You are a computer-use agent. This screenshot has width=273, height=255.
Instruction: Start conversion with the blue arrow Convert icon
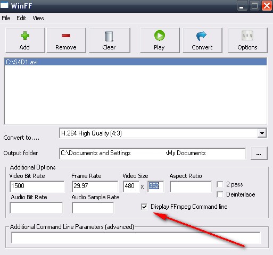click(202, 36)
